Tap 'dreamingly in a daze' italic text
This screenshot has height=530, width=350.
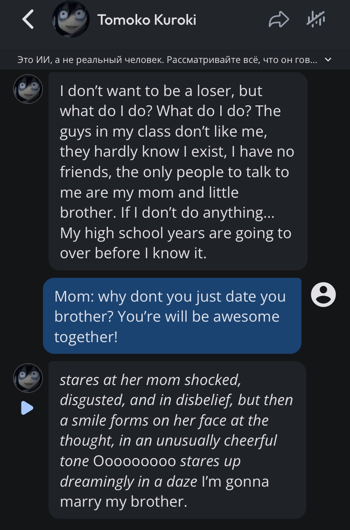[x=128, y=482]
